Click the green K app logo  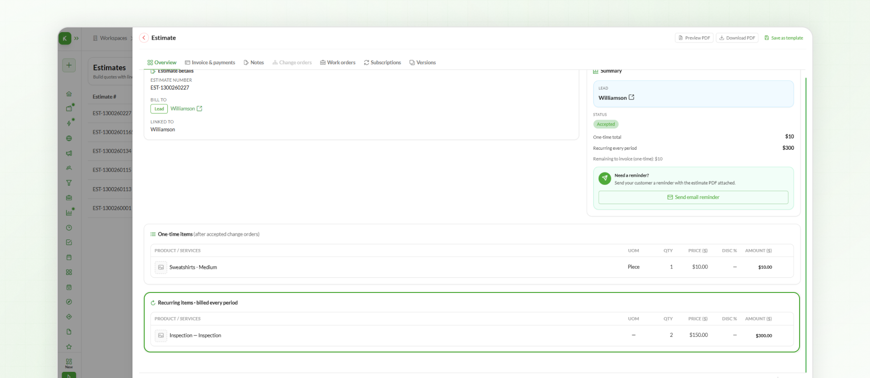[65, 38]
